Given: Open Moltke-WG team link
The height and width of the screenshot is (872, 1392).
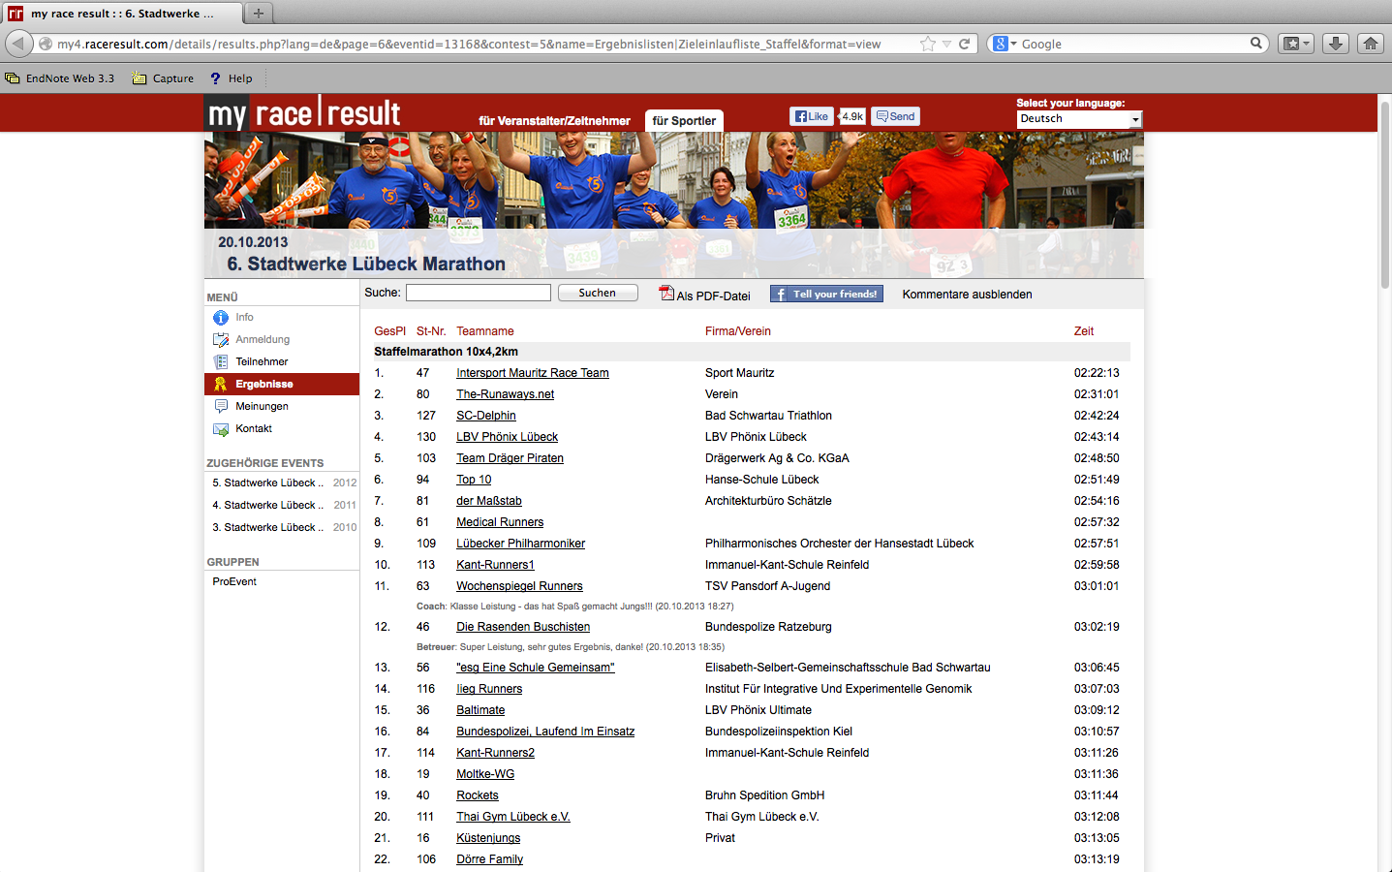Looking at the screenshot, I should pyautogui.click(x=485, y=774).
